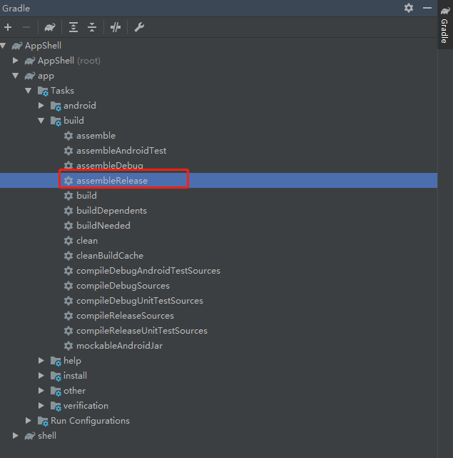Collapse all nodes using toolbar icon
Image resolution: width=453 pixels, height=458 pixels.
92,27
